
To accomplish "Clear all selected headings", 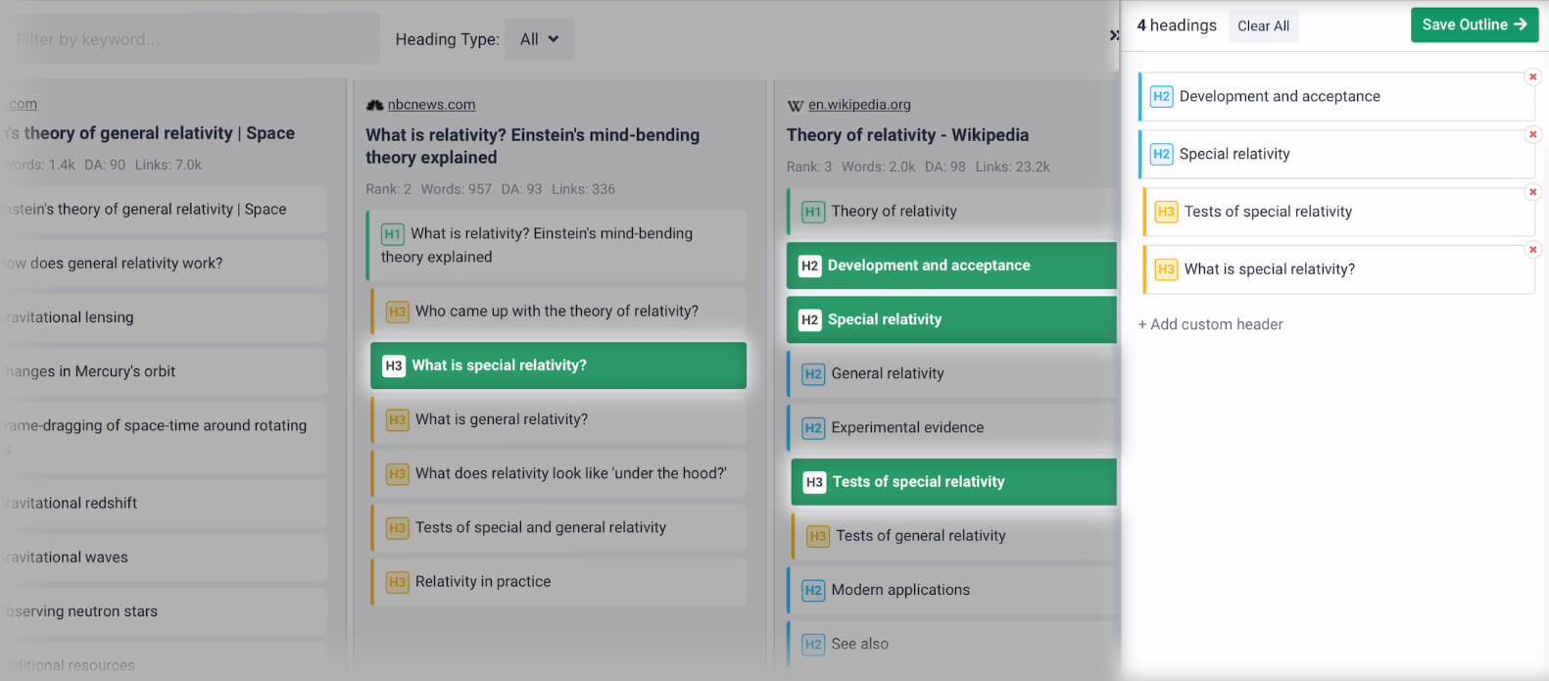I will 1263,26.
